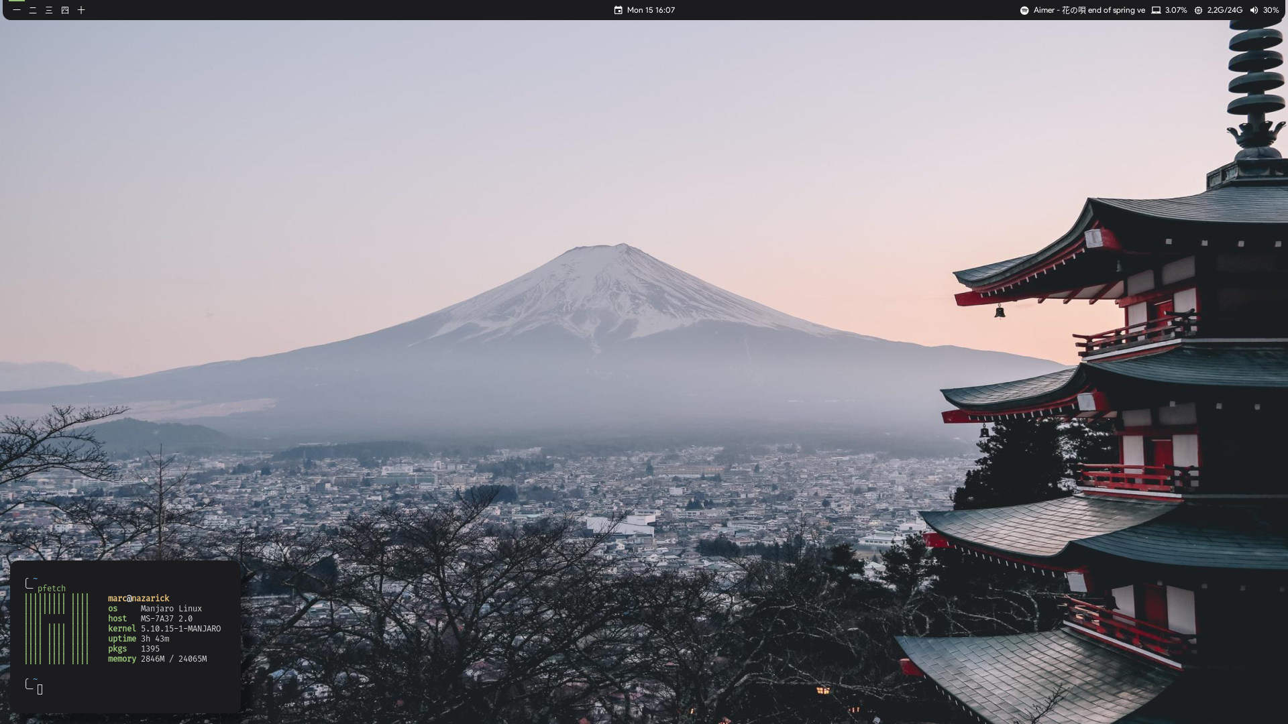The height and width of the screenshot is (724, 1288).
Task: Click the marc@nazarick hostname text
Action: tap(139, 598)
